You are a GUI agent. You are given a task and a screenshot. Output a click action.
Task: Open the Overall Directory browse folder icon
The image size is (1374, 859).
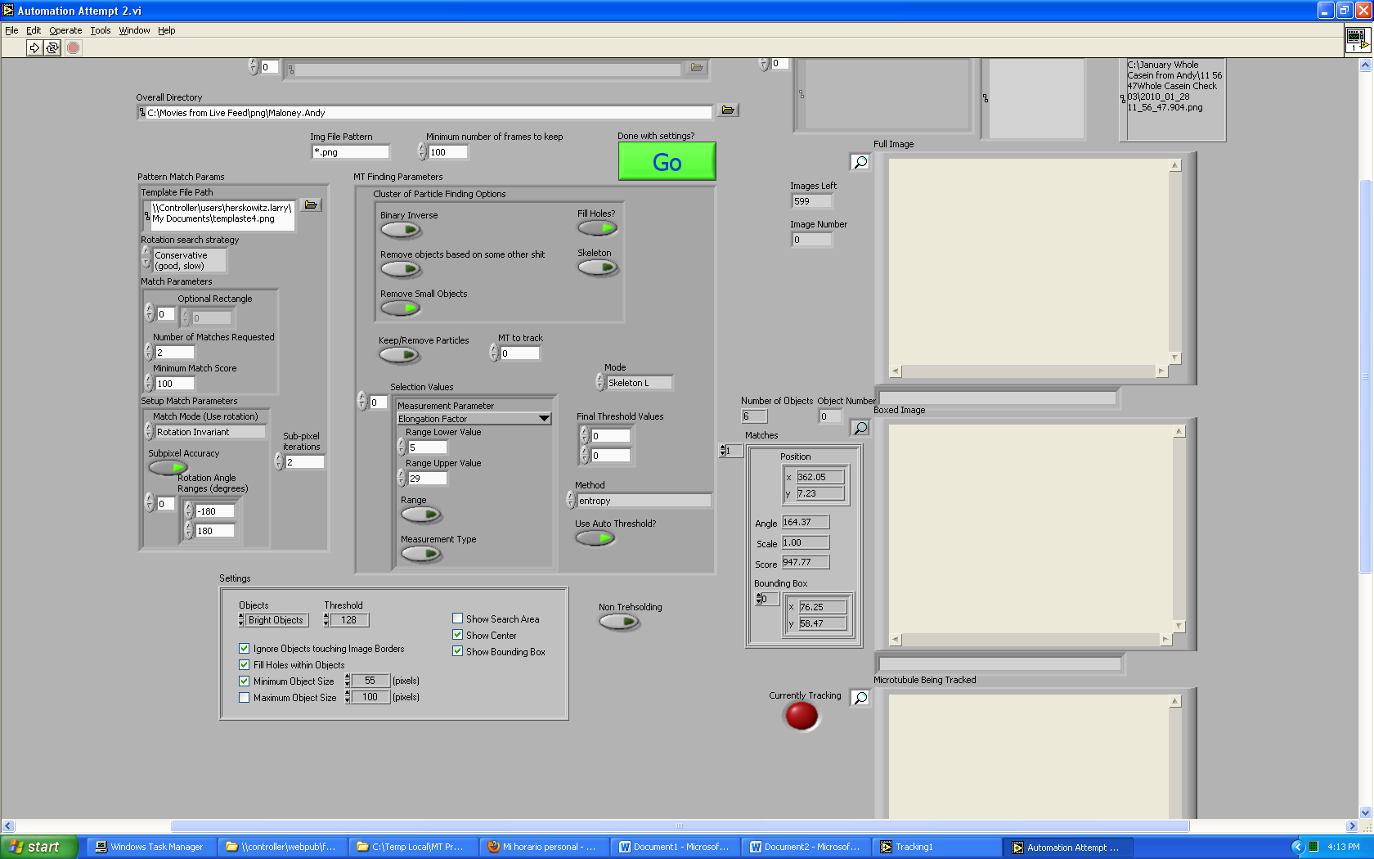[x=727, y=110]
